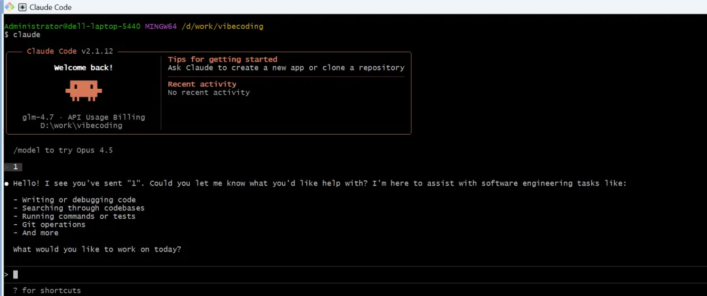Click 'Writing or debugging code' bullet
The height and width of the screenshot is (296, 707).
(x=75, y=200)
